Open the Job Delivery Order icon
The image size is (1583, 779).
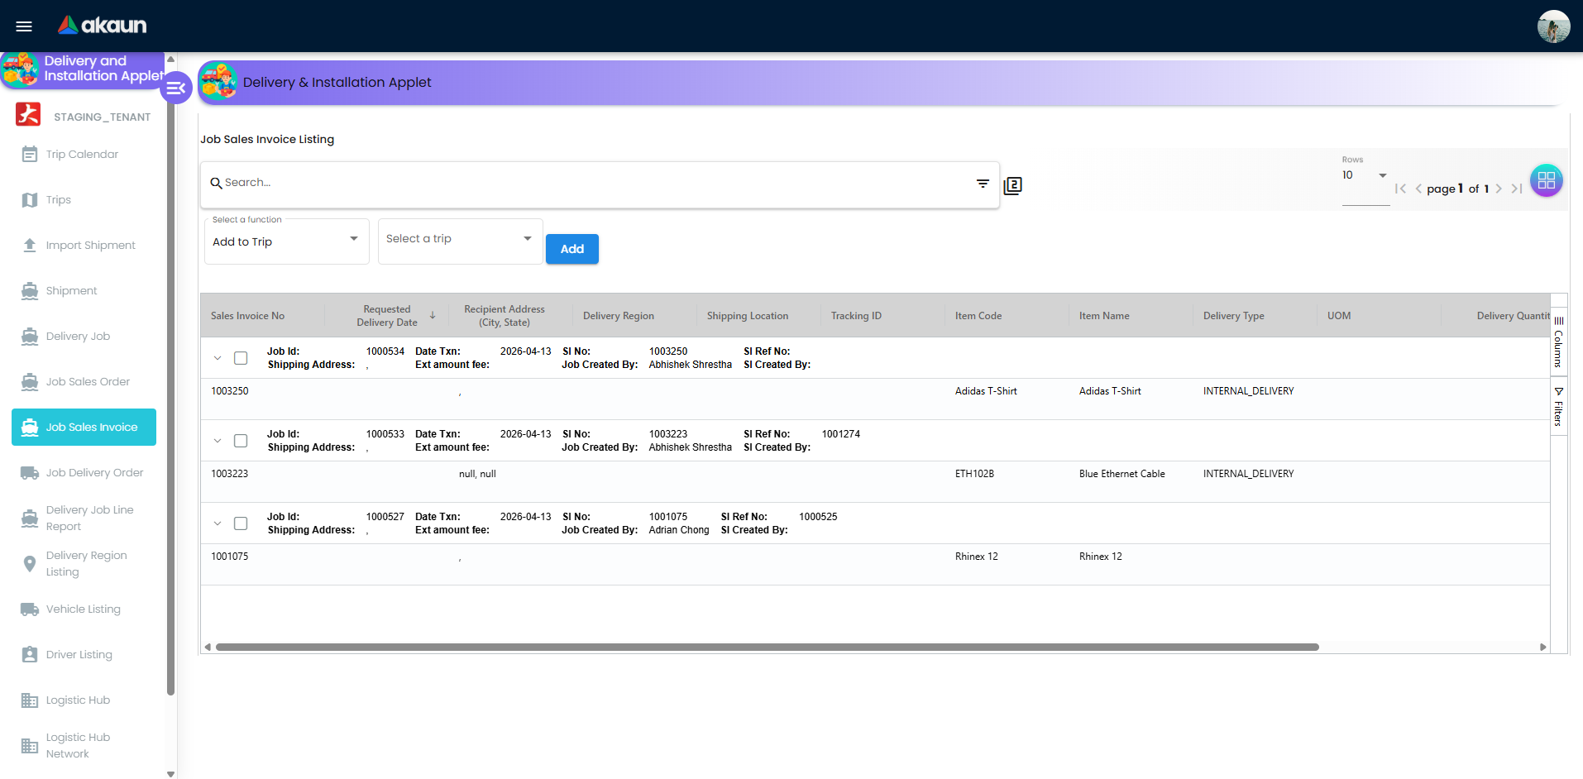tap(29, 472)
